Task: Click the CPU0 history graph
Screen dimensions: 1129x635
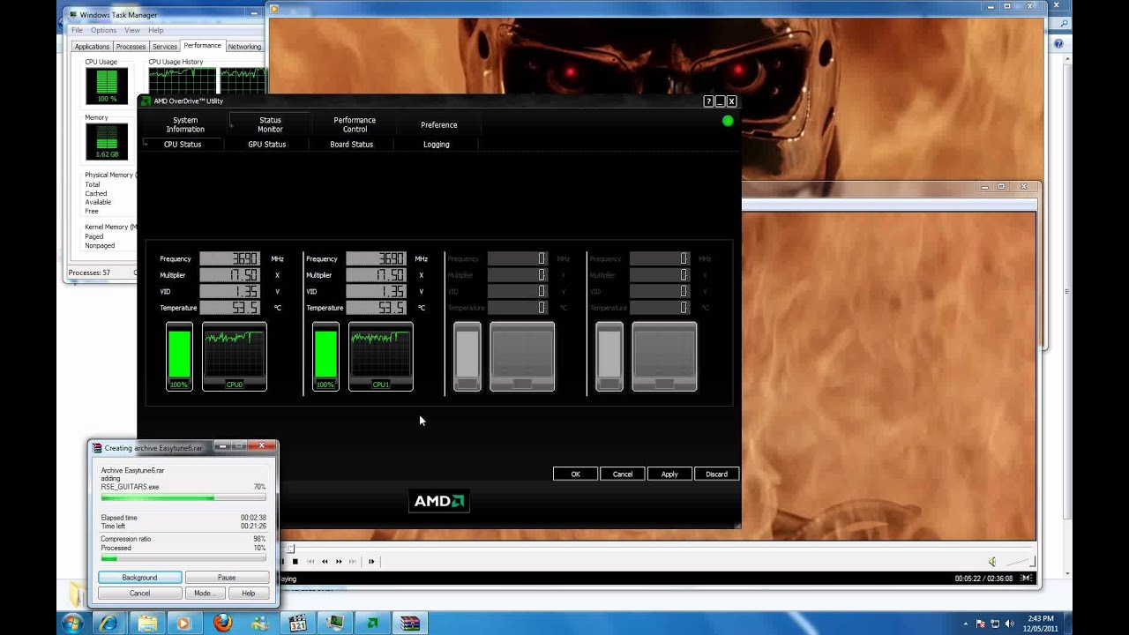Action: (x=235, y=355)
